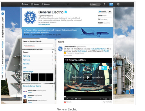The image size is (145, 111).
Task: Click chevron on the Favorites sidebar row
Action: (53, 64)
